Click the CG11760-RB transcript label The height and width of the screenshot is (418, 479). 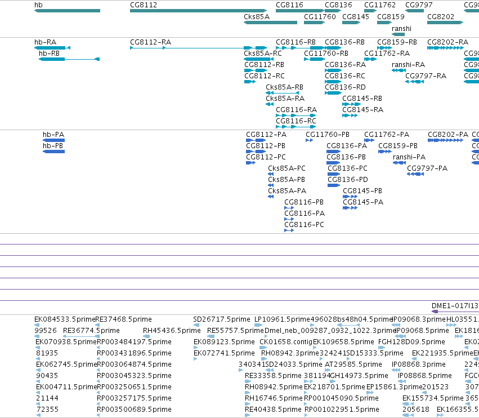click(326, 53)
